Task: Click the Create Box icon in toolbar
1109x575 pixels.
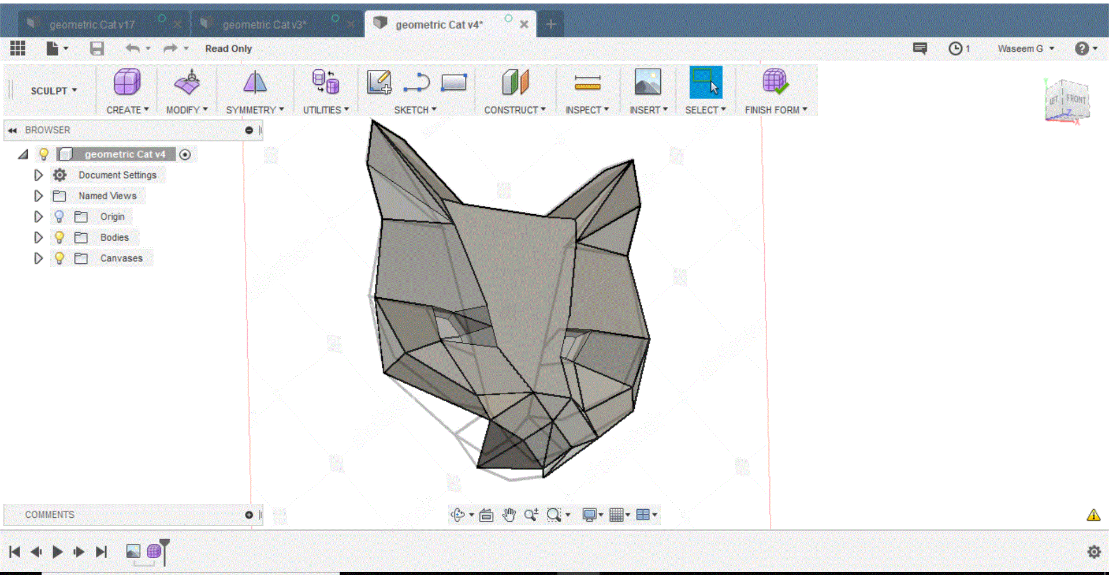Action: click(x=127, y=83)
